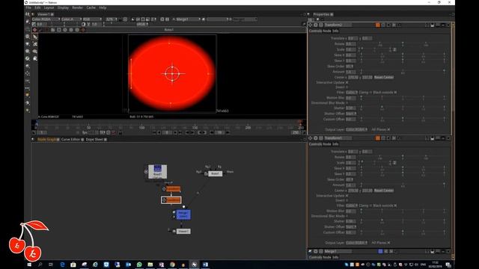Open the File menu

coord(28,7)
